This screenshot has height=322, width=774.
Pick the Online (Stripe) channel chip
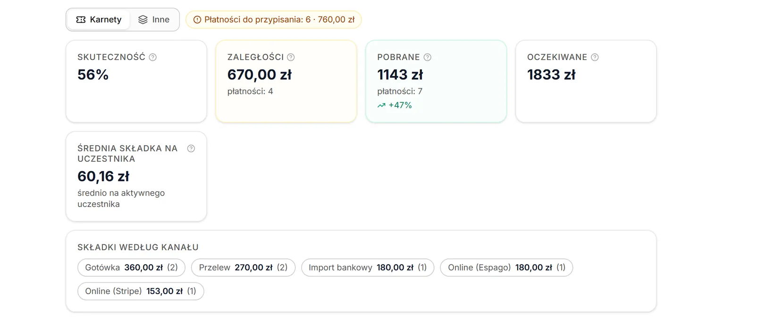pos(141,291)
